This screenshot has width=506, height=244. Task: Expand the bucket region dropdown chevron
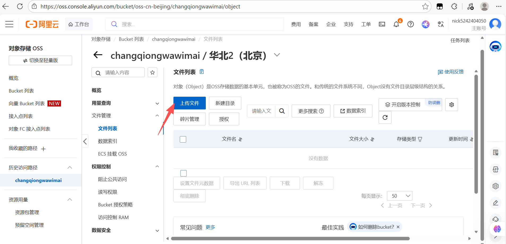tap(277, 55)
